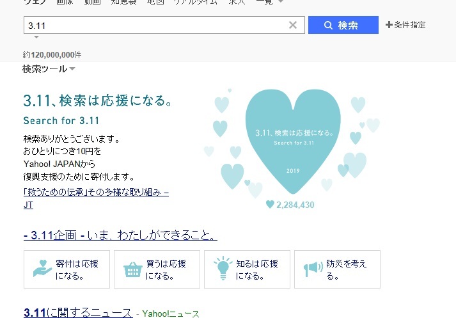Click the 3.11、検索は応援になる。 heading
456x318 pixels.
[98, 100]
